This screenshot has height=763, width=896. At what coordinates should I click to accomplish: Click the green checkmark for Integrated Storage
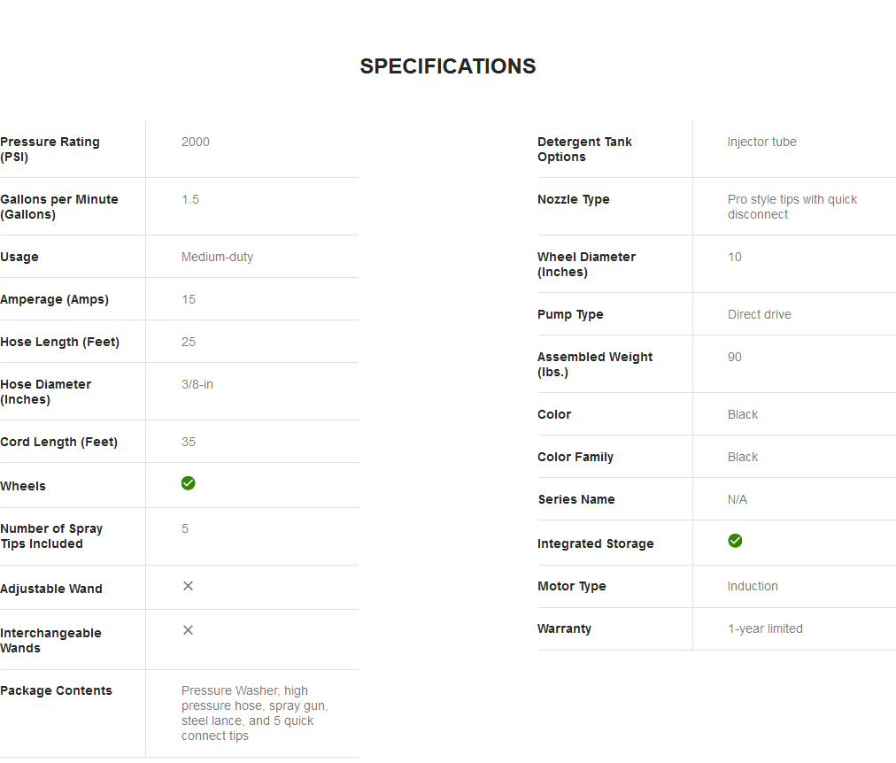click(x=735, y=541)
